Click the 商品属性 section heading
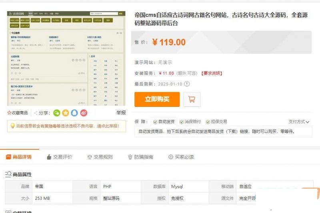Screen dimensions: 320x213 (22, 175)
